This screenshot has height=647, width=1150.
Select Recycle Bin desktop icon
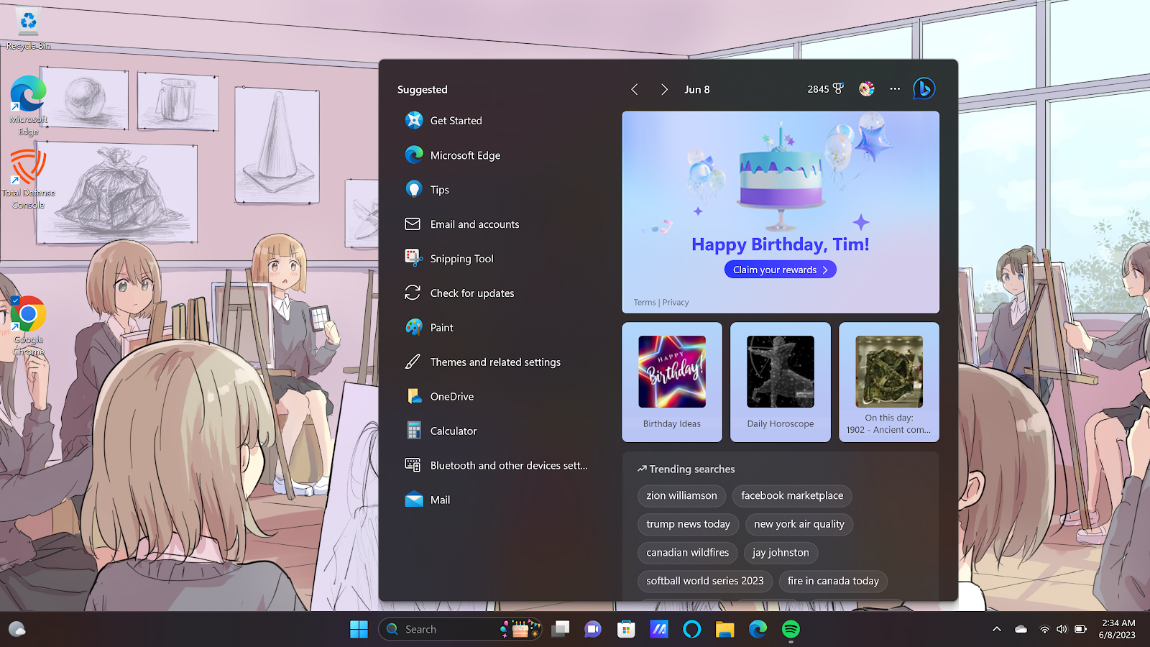pyautogui.click(x=28, y=29)
